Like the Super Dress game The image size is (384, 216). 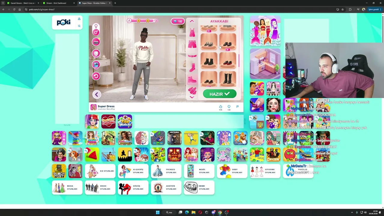click(x=220, y=107)
